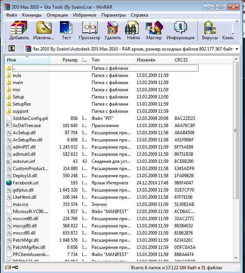Click the Setup folder icon
Image resolution: width=245 pixels, height=273 pixels.
point(9,97)
